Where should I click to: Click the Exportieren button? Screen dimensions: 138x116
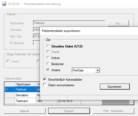[x=115, y=87]
